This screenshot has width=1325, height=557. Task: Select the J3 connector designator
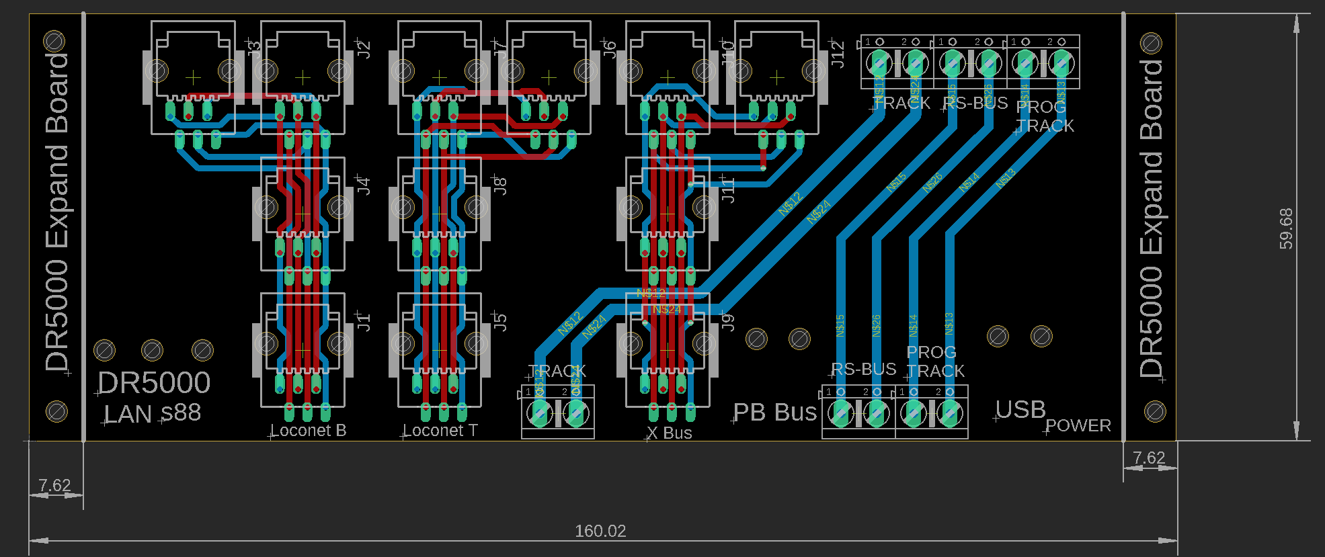point(254,48)
